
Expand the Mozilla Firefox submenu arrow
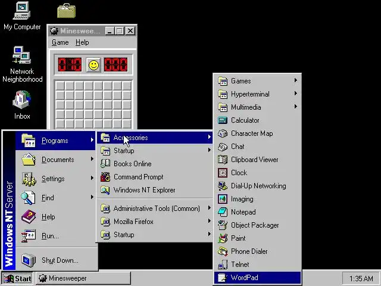[x=209, y=221]
